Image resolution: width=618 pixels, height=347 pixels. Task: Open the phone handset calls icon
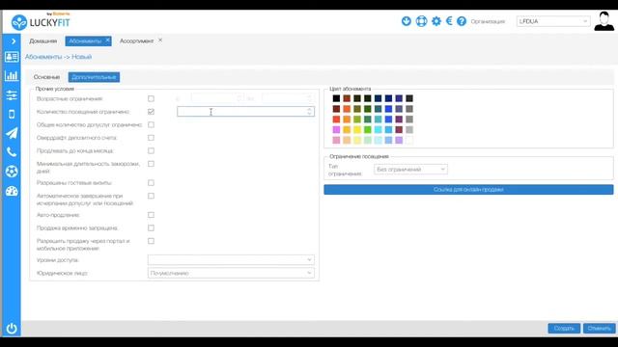(12, 152)
